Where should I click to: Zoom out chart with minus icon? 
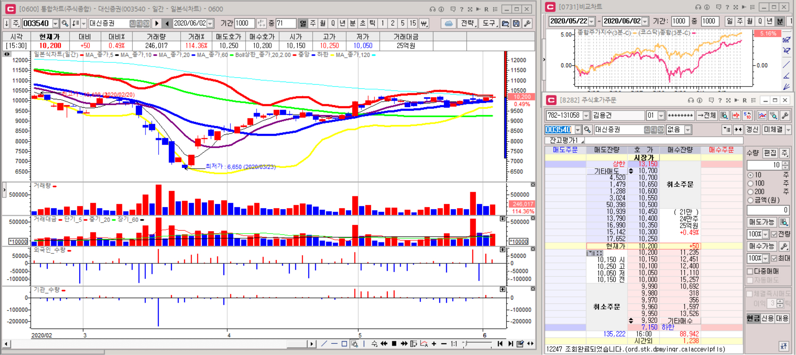(x=444, y=344)
